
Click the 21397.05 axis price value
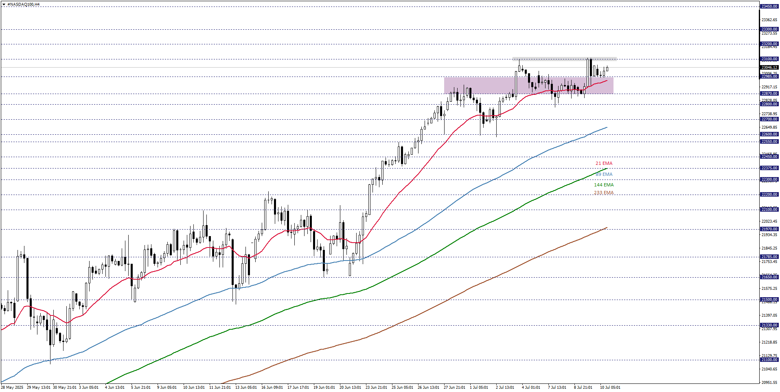[769, 315]
